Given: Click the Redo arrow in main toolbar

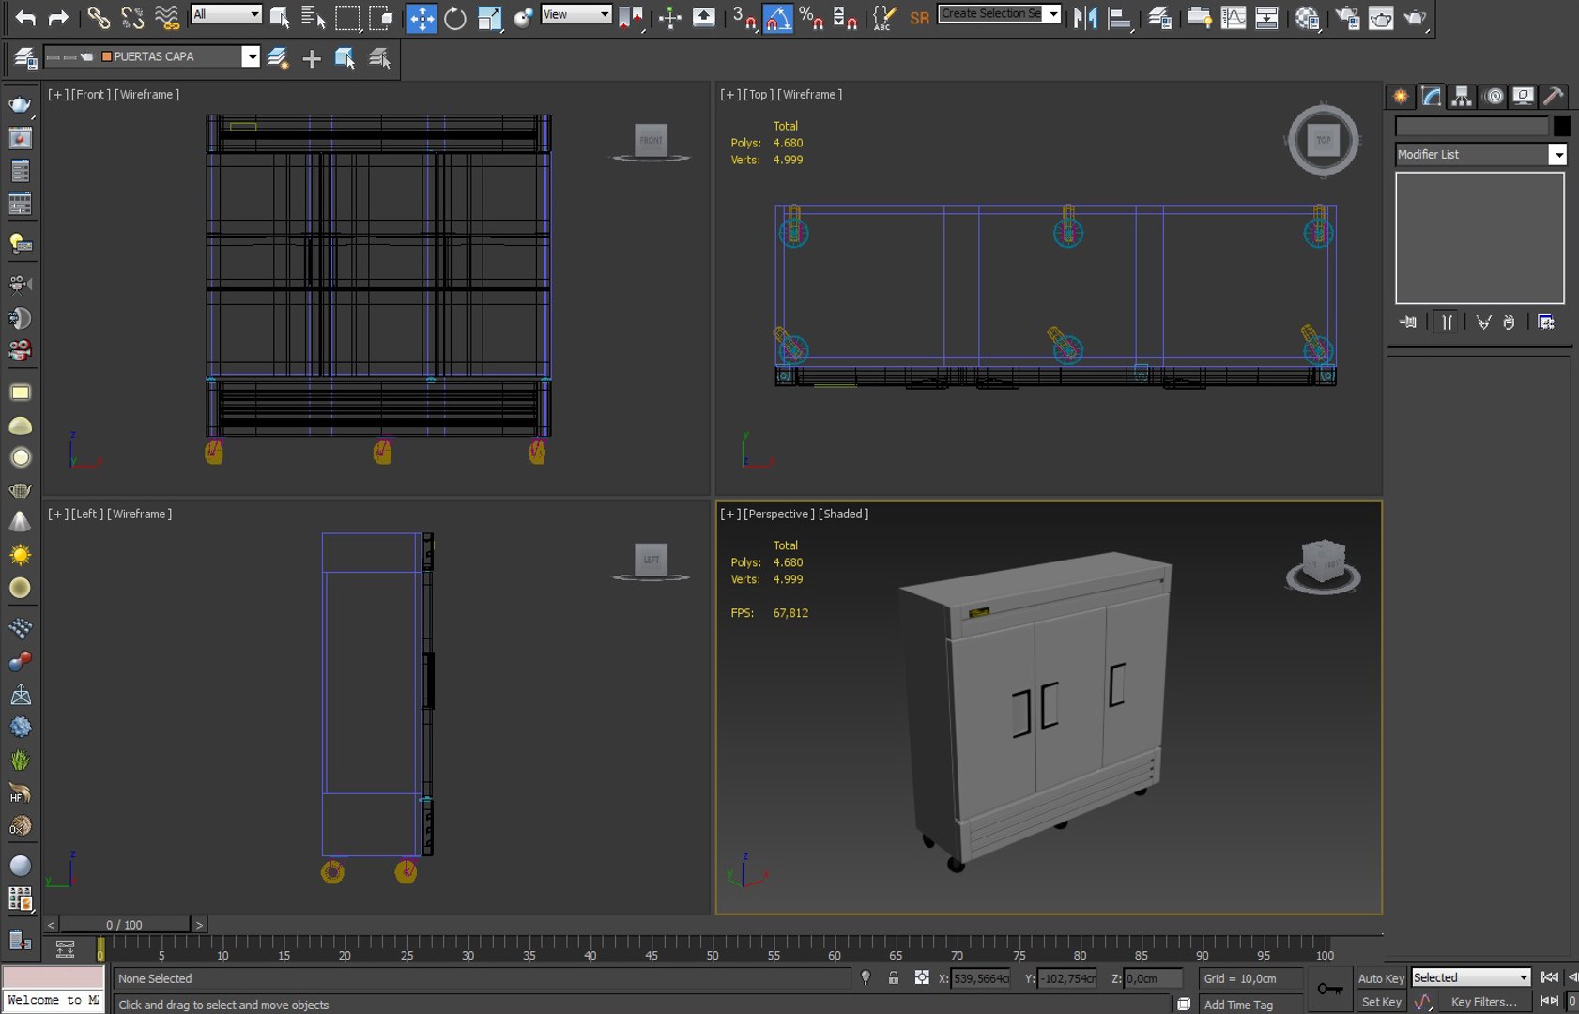Looking at the screenshot, I should point(58,17).
